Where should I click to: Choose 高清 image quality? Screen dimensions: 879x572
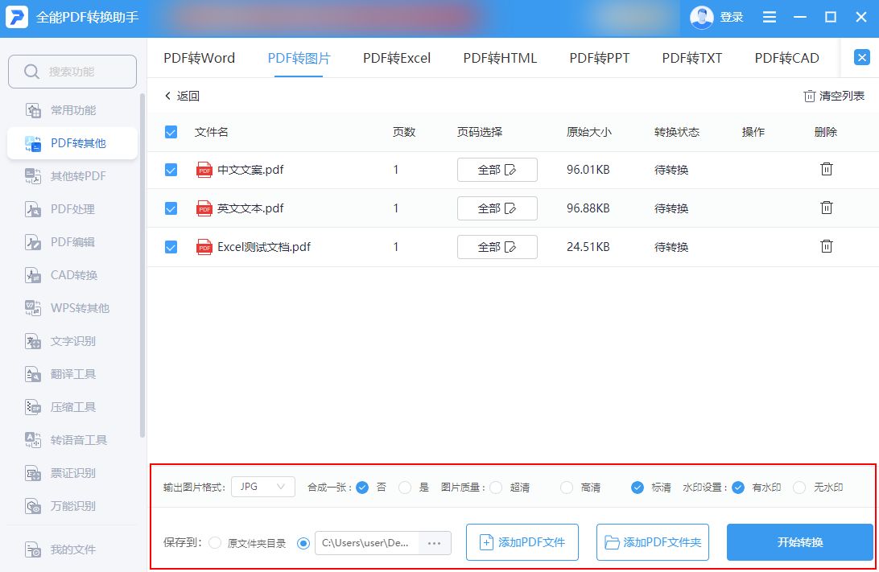(567, 488)
